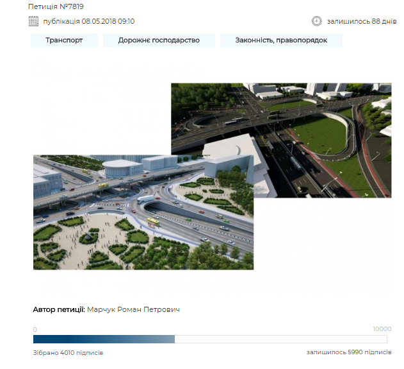Screen dimensions: 404x369
Task: Open the plaza interchange rendering with pedestrians
Action: 143,212
